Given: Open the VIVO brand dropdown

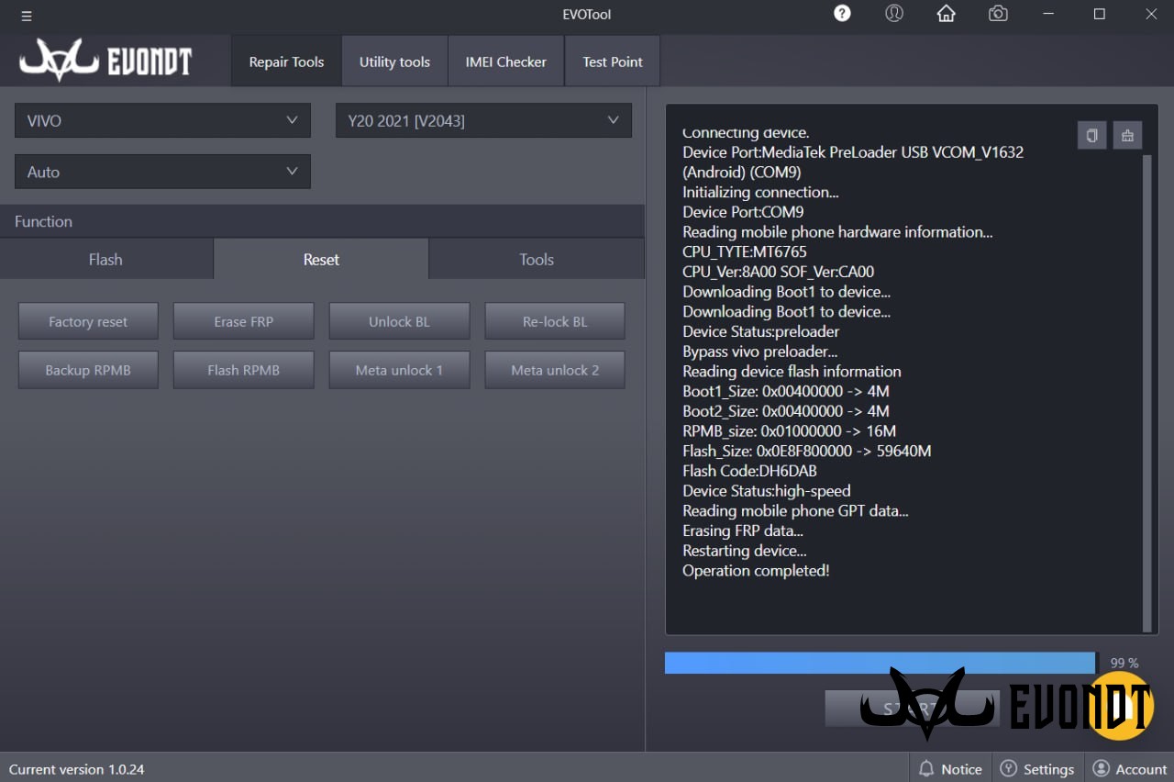Looking at the screenshot, I should 162,120.
